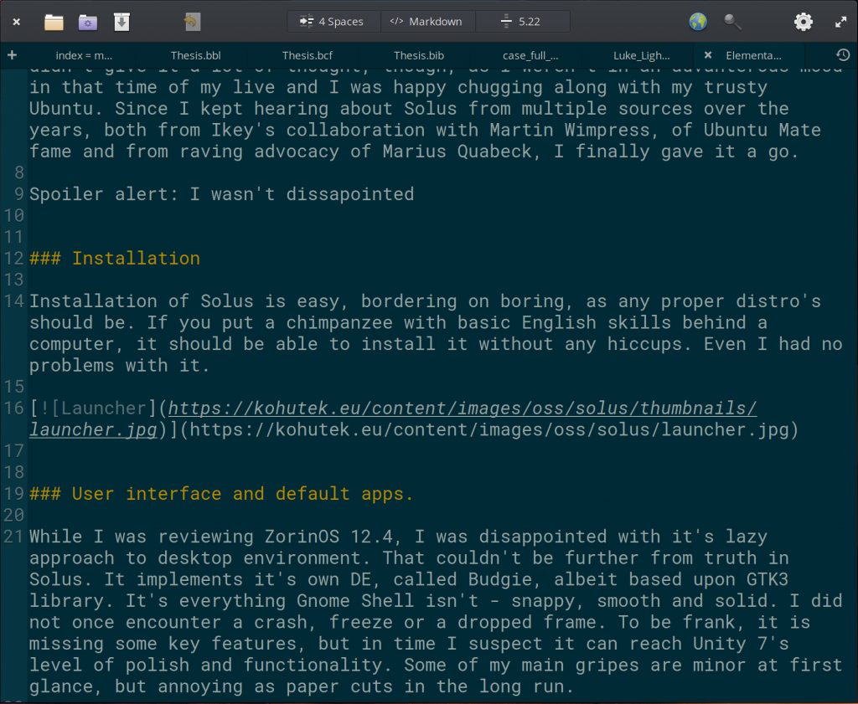Close the Elementa... tab
This screenshot has height=704, width=858.
707,55
